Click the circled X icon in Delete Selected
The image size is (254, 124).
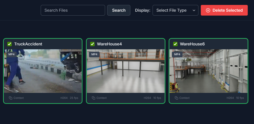pos(208,10)
